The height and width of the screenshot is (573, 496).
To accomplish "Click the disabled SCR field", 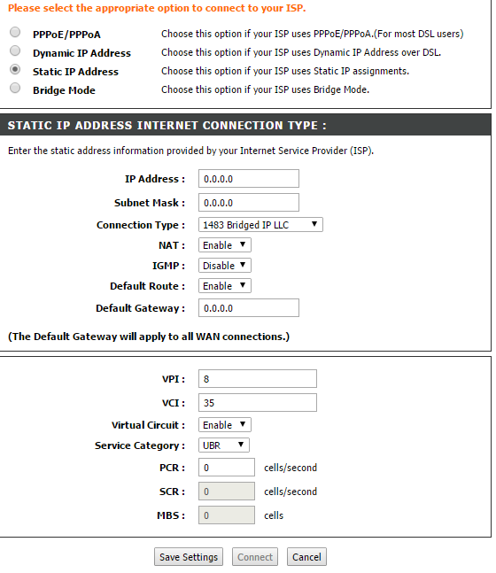I will tap(227, 492).
